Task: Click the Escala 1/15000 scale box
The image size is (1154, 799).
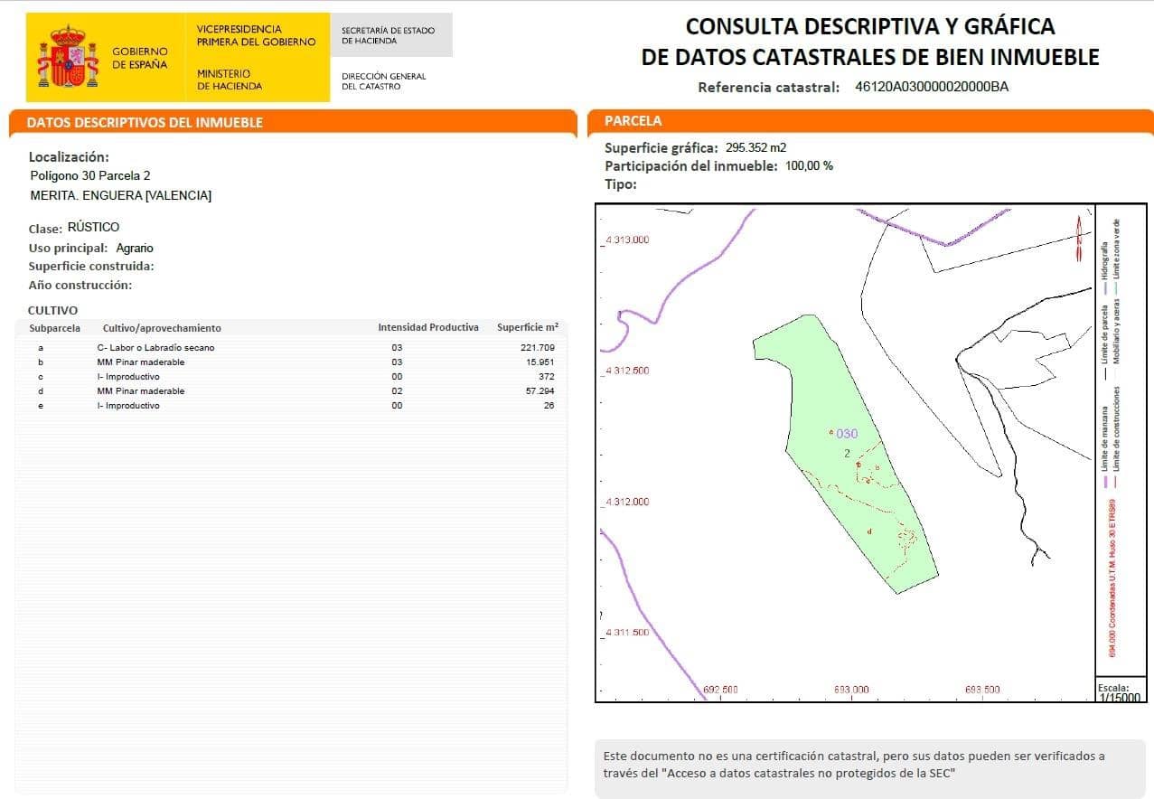Action: [x=1119, y=691]
